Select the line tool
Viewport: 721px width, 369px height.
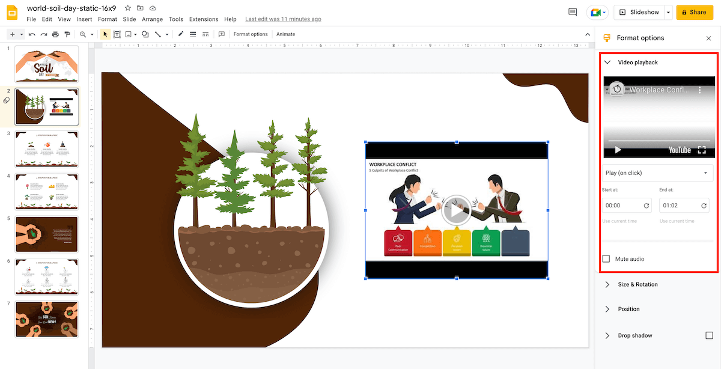(x=158, y=34)
